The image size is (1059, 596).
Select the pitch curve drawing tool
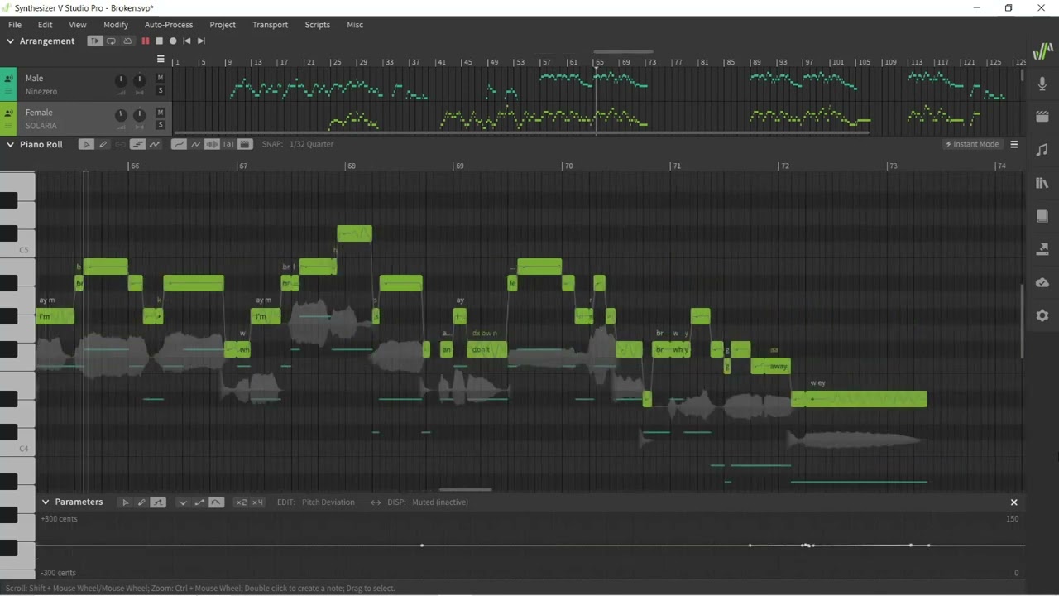click(154, 144)
